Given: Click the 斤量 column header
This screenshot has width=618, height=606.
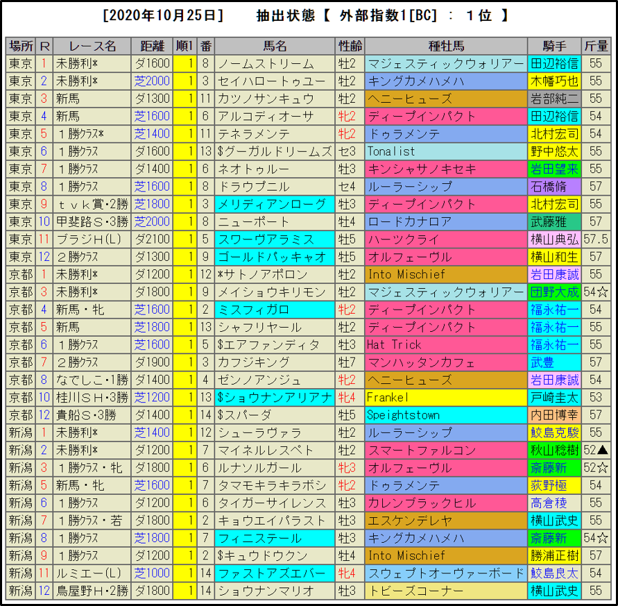Looking at the screenshot, I should 596,46.
